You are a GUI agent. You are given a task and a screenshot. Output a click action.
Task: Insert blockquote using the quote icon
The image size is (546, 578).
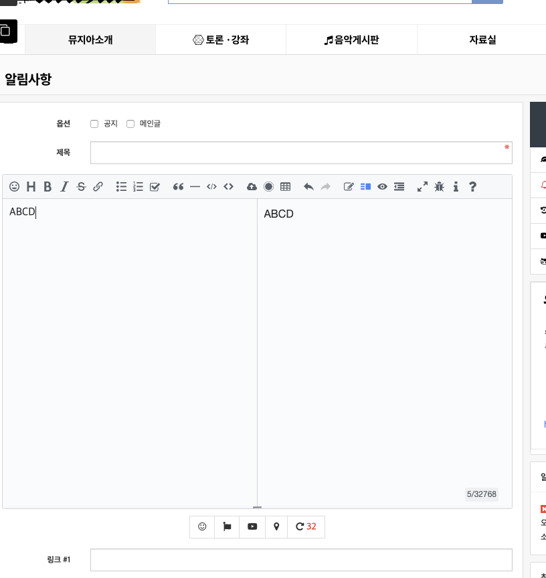pyautogui.click(x=178, y=187)
